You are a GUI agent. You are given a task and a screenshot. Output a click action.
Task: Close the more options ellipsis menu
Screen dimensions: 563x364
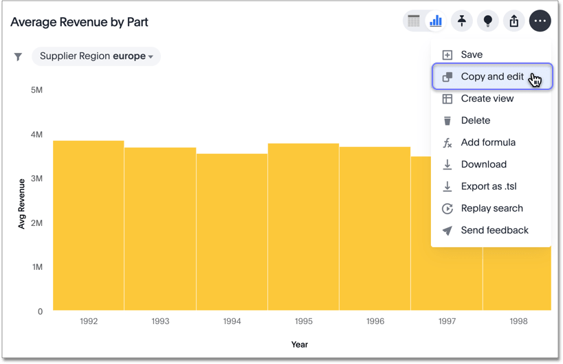coord(540,21)
